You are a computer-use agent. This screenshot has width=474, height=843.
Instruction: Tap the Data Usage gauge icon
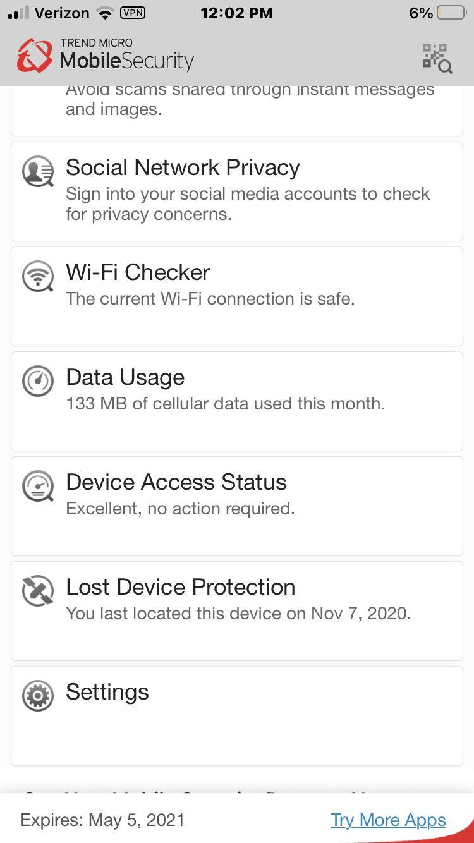pos(38,381)
